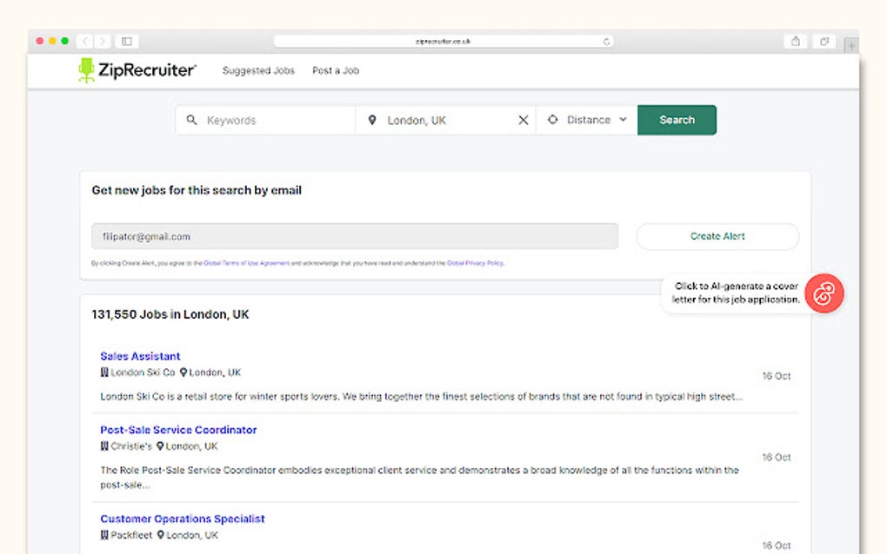Image resolution: width=887 pixels, height=554 pixels.
Task: Open the Sales Assistant job listing
Action: [x=140, y=356]
